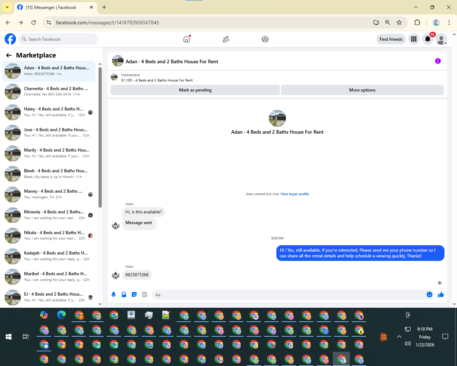
Task: Record a voice clip with microphone icon
Action: (114, 295)
